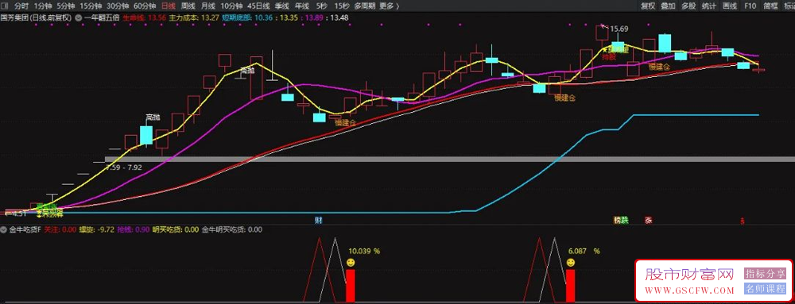Click the 短期底部 10.36 value
Image resolution: width=795 pixels, height=304 pixels.
247,17
